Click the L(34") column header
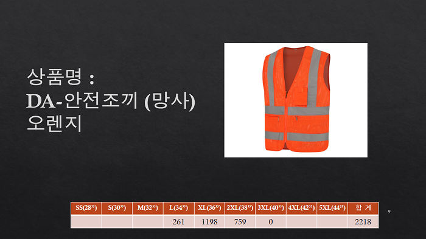The height and width of the screenshot is (239, 426). [179, 209]
